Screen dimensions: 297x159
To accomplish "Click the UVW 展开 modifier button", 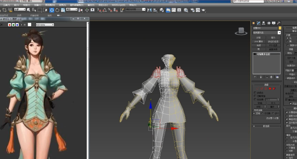I will click(x=259, y=41).
